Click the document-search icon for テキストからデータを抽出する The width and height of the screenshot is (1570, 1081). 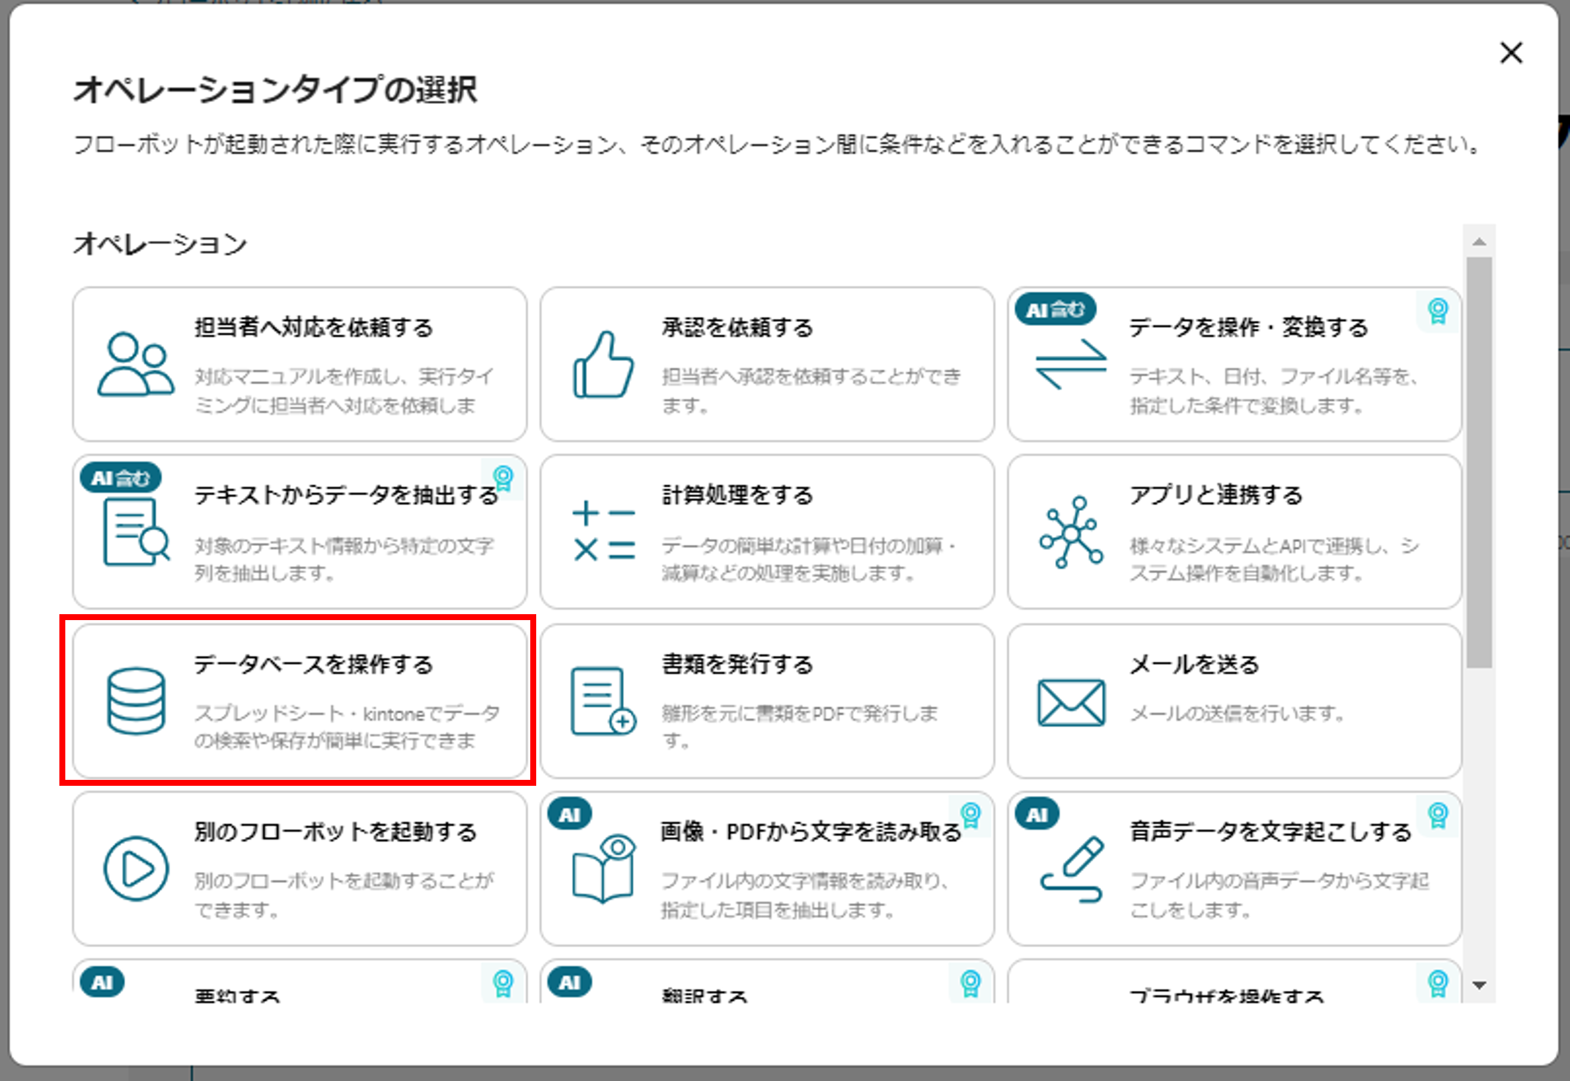coord(135,532)
